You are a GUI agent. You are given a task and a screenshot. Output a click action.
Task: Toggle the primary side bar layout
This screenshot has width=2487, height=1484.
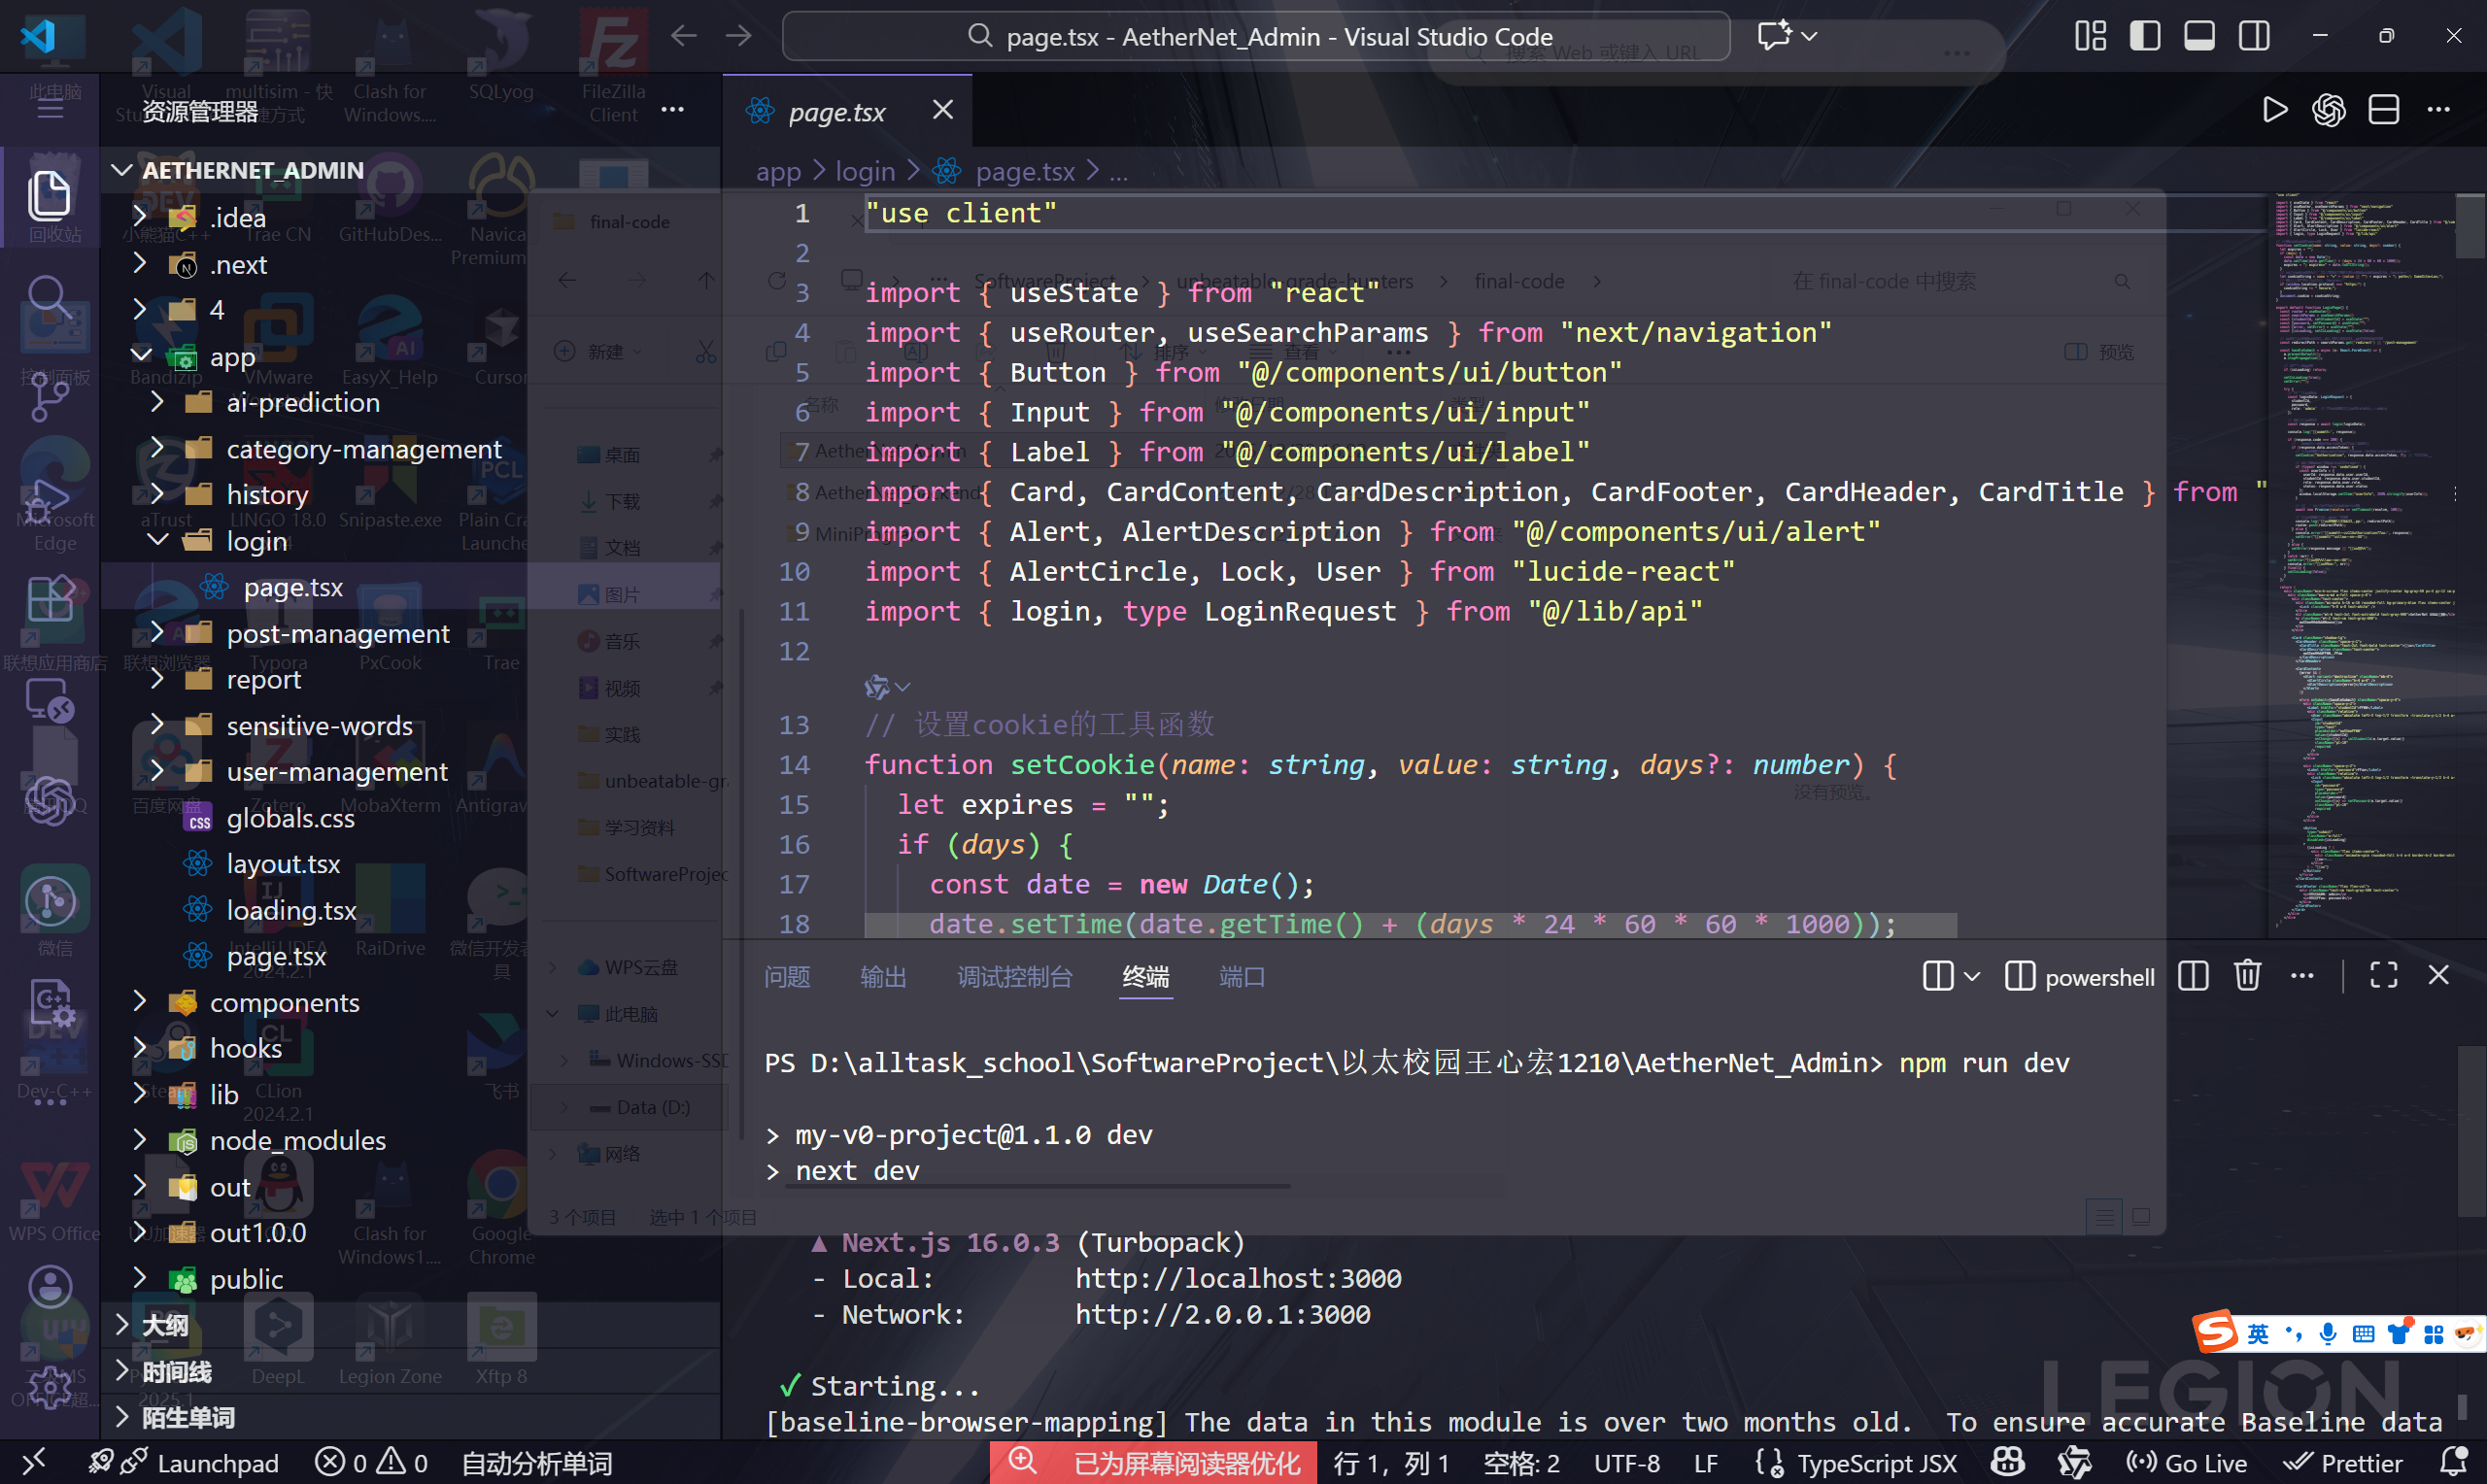click(2145, 36)
